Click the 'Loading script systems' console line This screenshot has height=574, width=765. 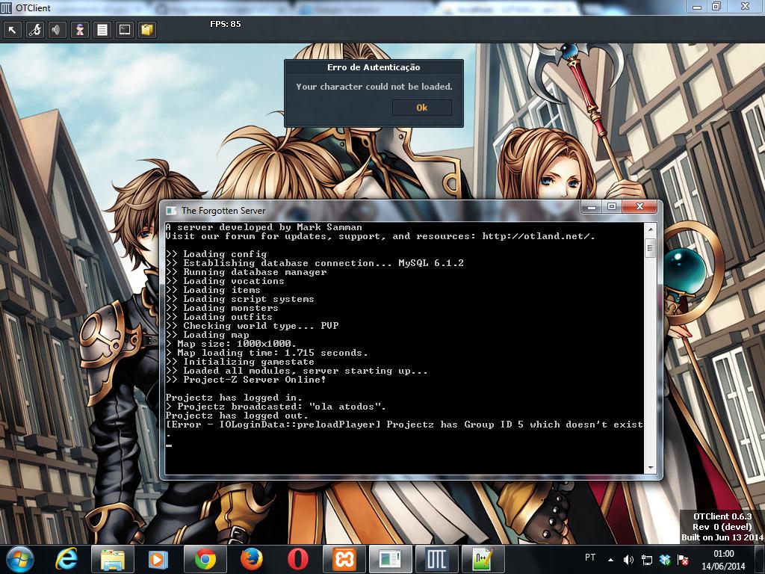[240, 299]
